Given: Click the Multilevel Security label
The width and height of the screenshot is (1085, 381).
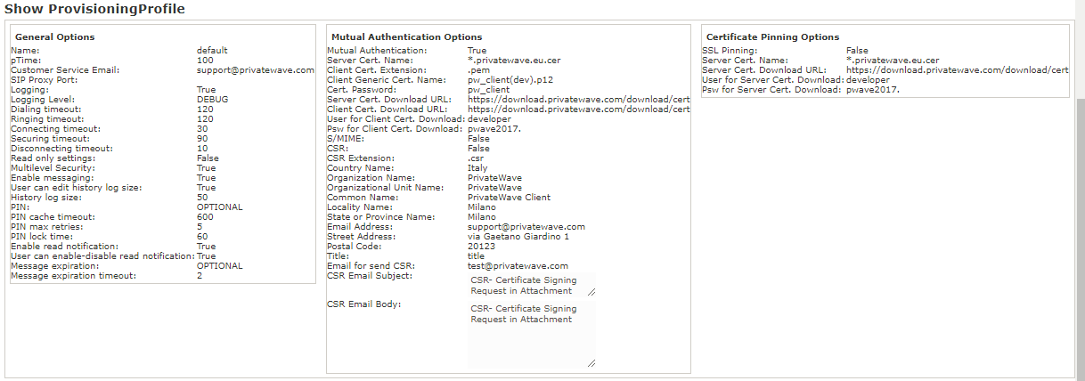Looking at the screenshot, I should (53, 168).
